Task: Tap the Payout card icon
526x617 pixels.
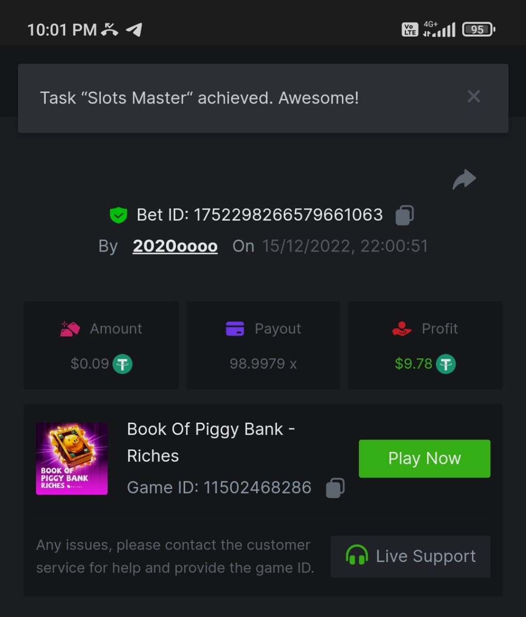Action: tap(235, 329)
